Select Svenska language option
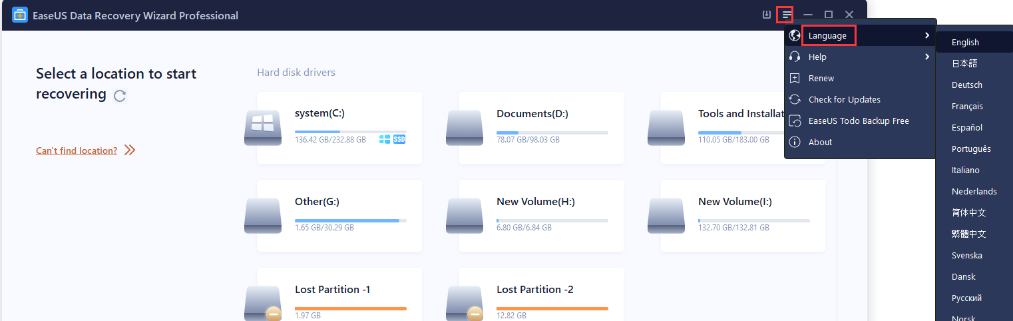 point(974,255)
